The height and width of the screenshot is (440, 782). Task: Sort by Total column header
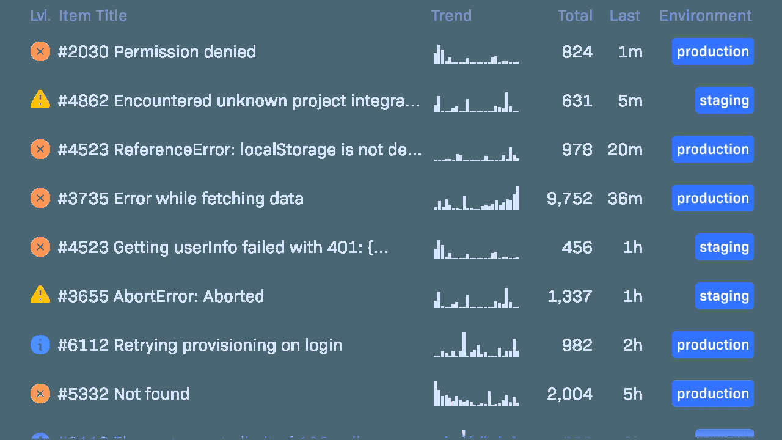click(574, 16)
